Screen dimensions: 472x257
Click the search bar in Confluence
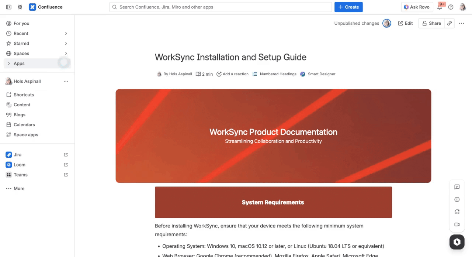(221, 7)
